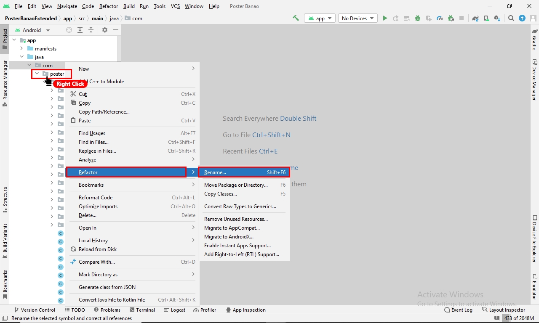Open the Profiler gauge icon in toolbar
This screenshot has width=539, height=323.
pos(440,18)
